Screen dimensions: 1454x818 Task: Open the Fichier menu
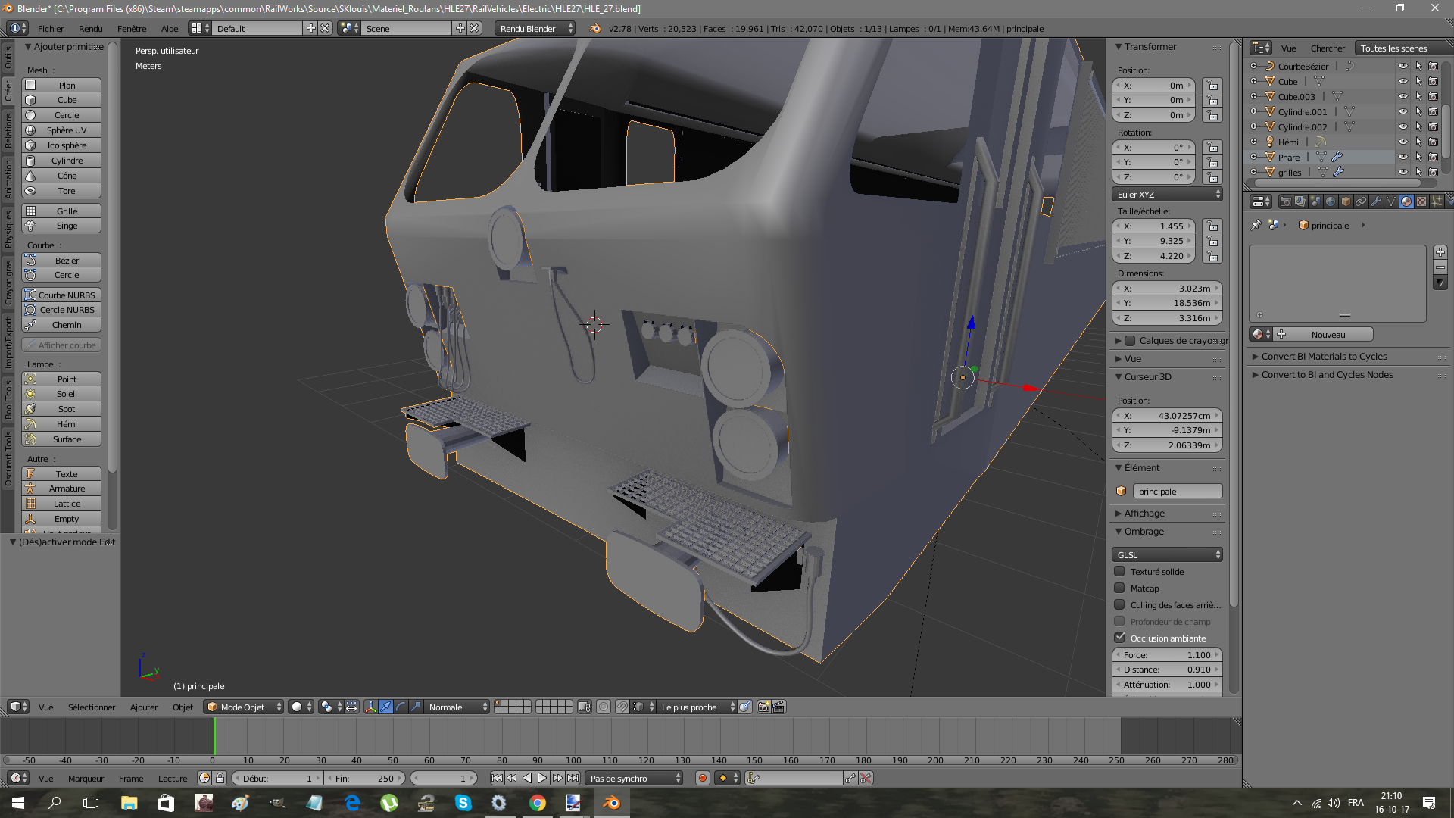[51, 28]
